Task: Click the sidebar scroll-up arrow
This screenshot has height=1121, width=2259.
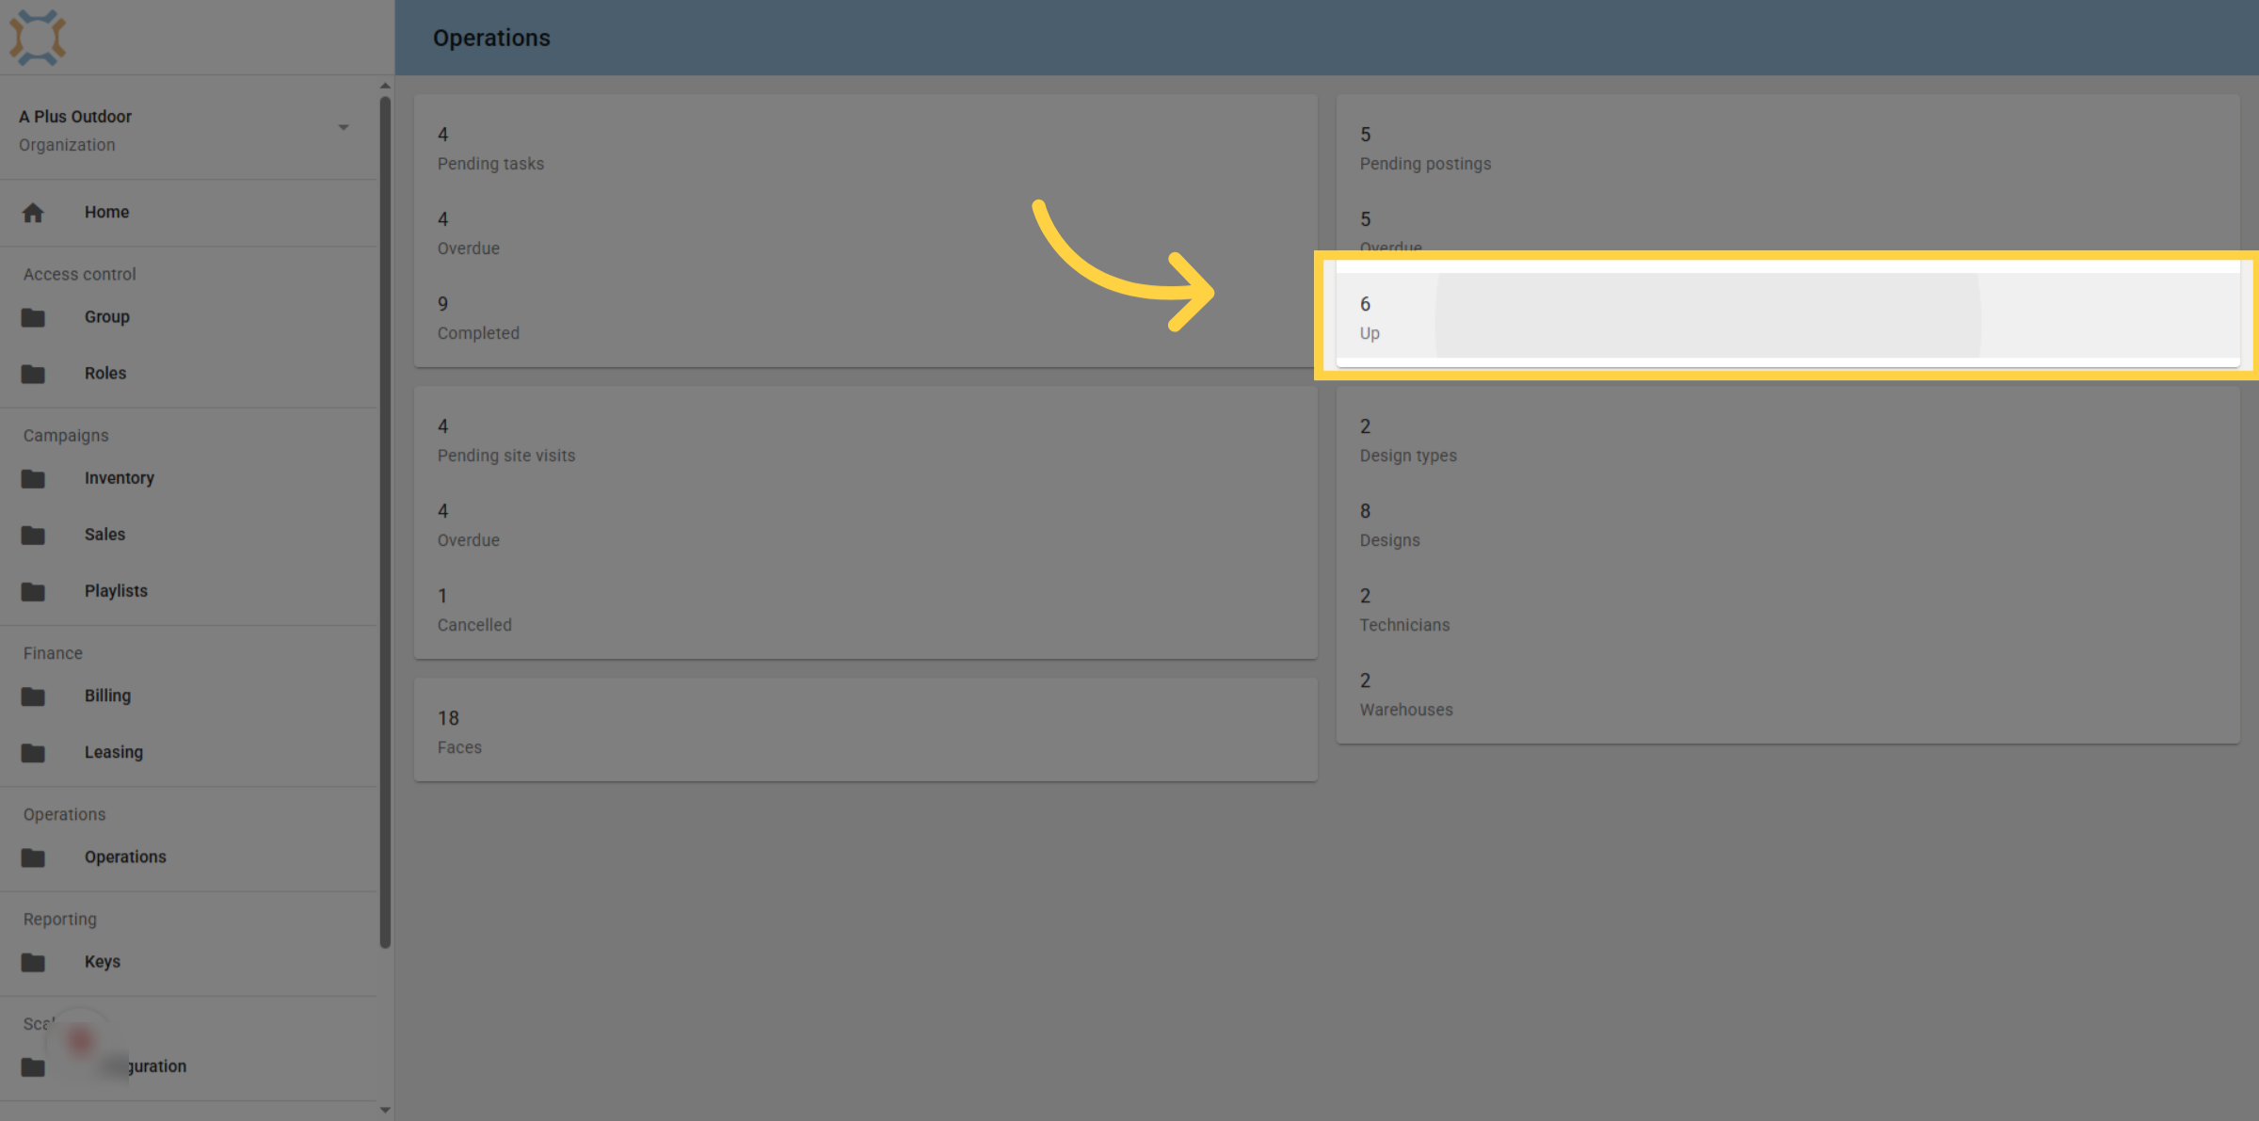Action: pyautogui.click(x=385, y=86)
